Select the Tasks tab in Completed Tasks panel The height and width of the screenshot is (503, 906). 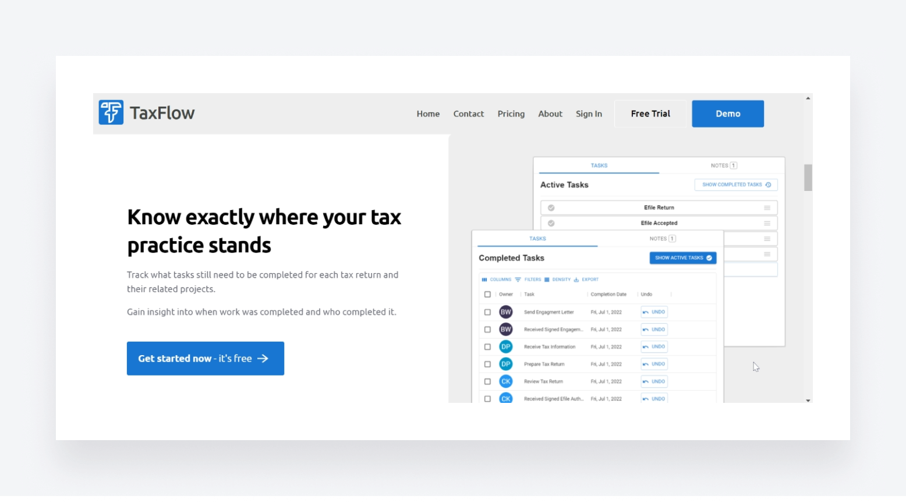pos(537,238)
